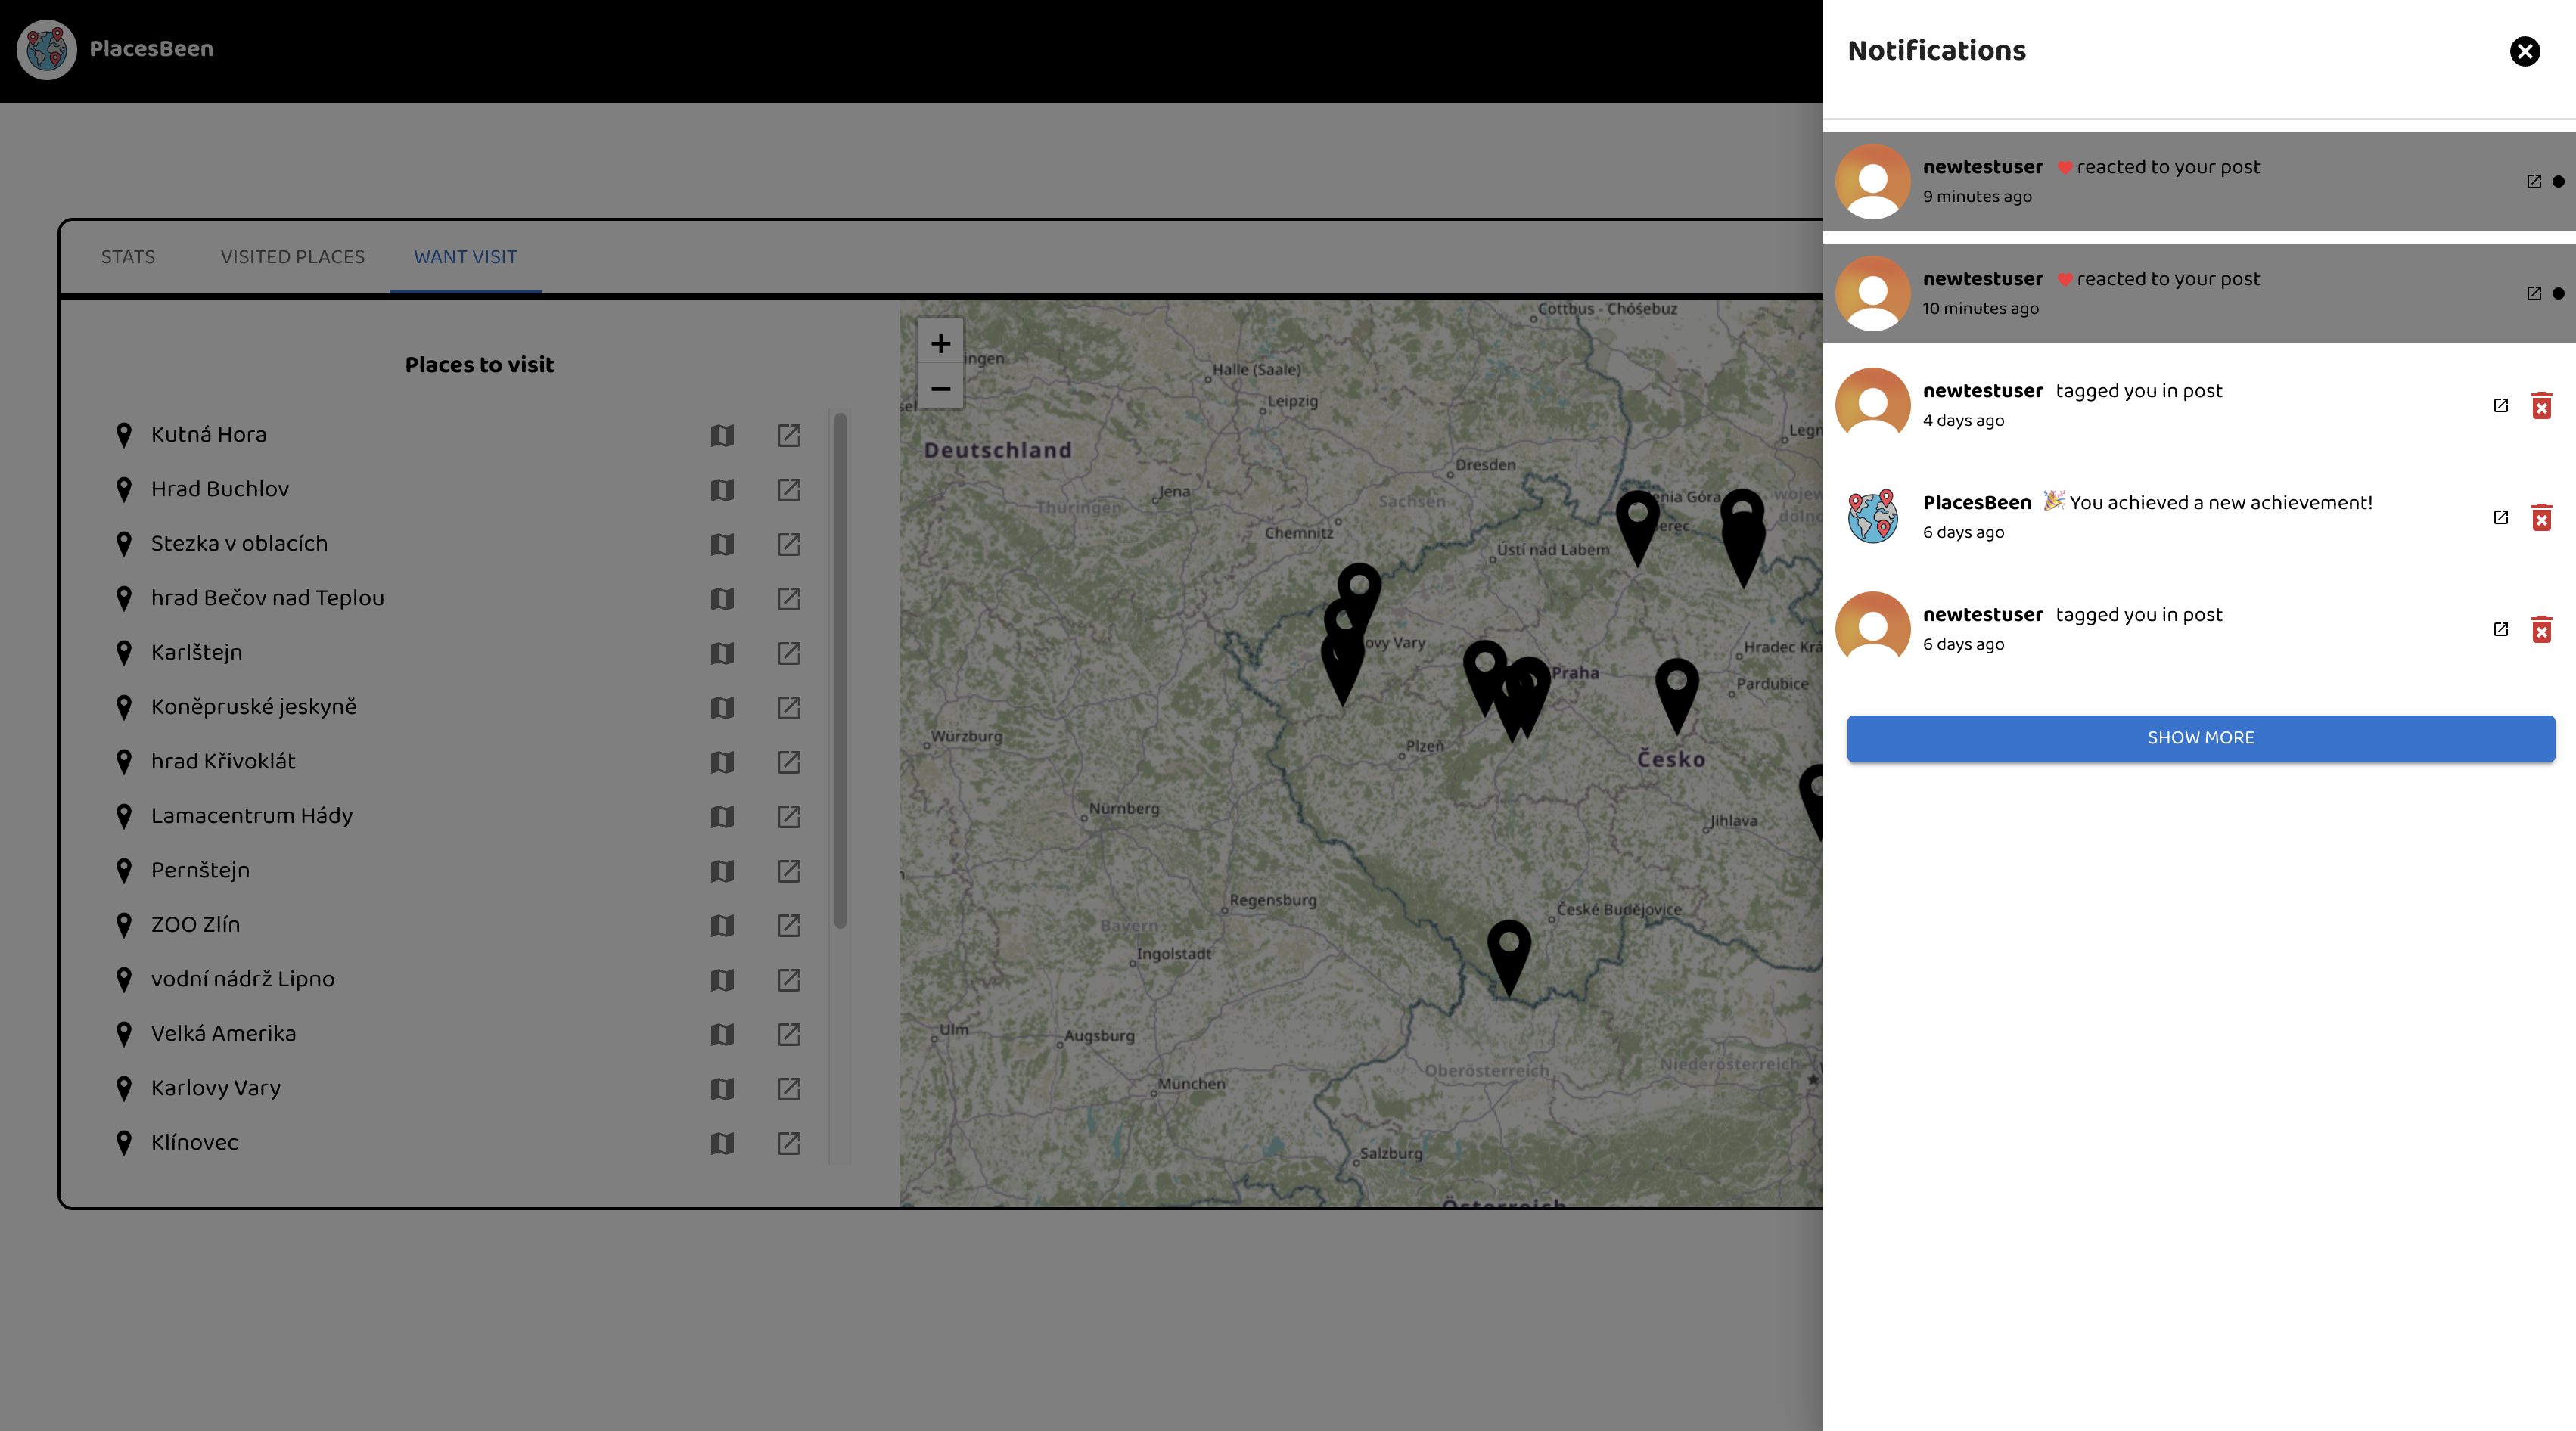Open post link of achievement notification
The height and width of the screenshot is (1431, 2576).
(x=2500, y=517)
